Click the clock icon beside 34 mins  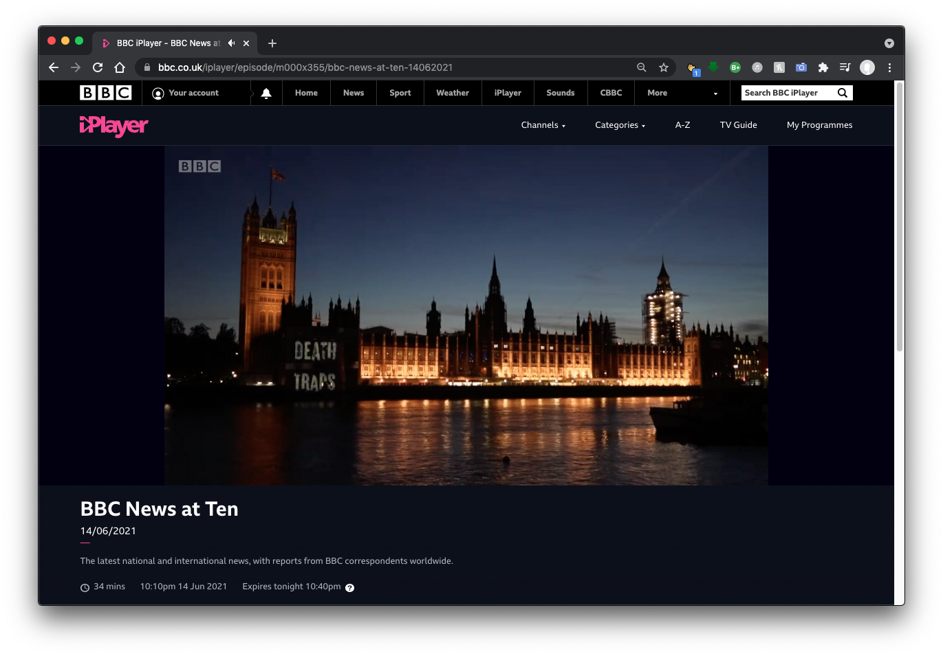[x=85, y=587]
